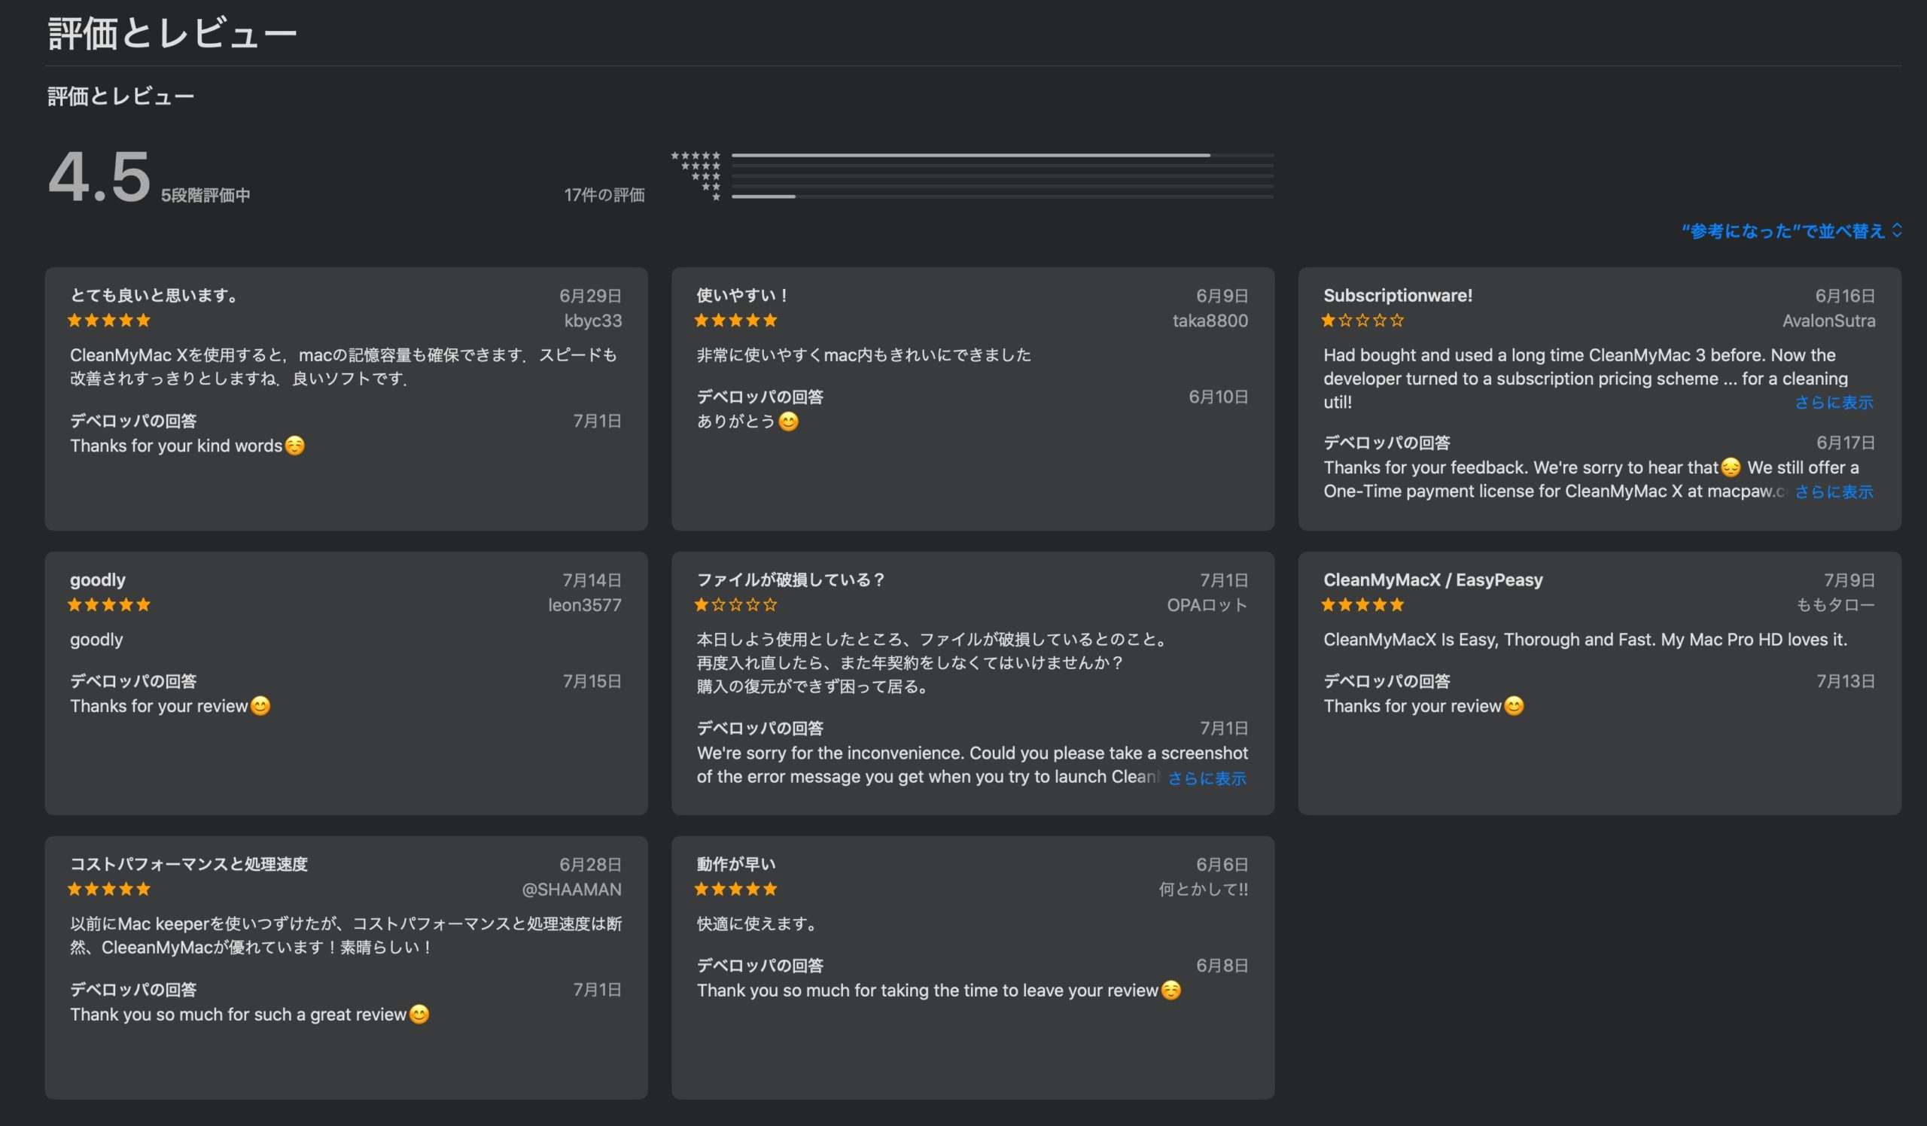Click the sad emoji in Subscriptionware! developer reply
This screenshot has height=1126, width=1927.
pos(1731,467)
